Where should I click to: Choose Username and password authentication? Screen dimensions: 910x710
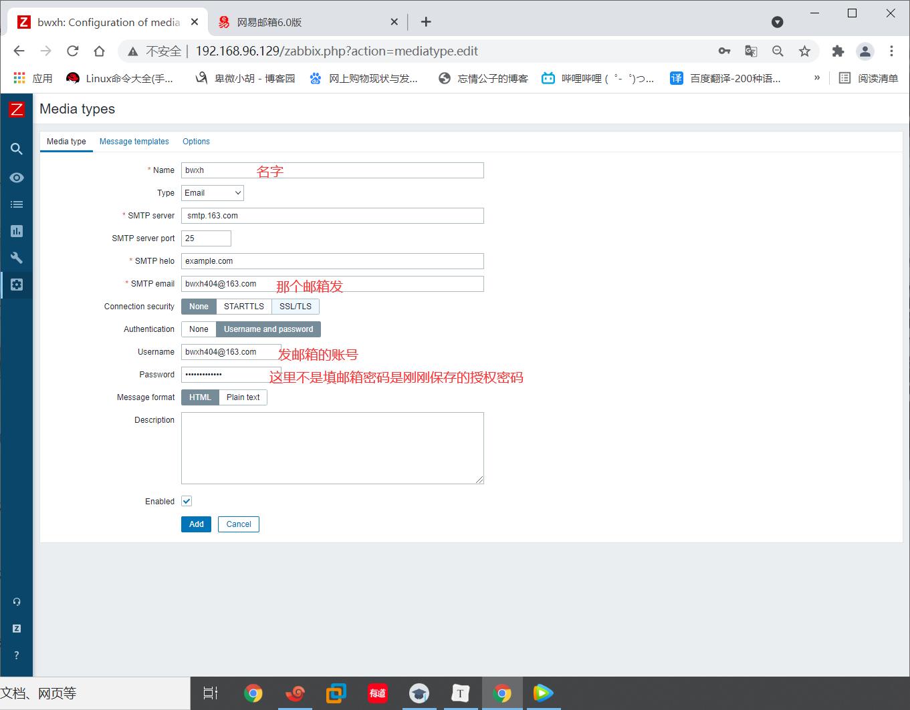(x=268, y=329)
